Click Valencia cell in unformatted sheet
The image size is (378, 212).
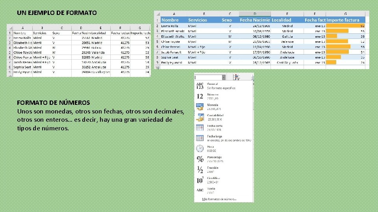click(100, 52)
